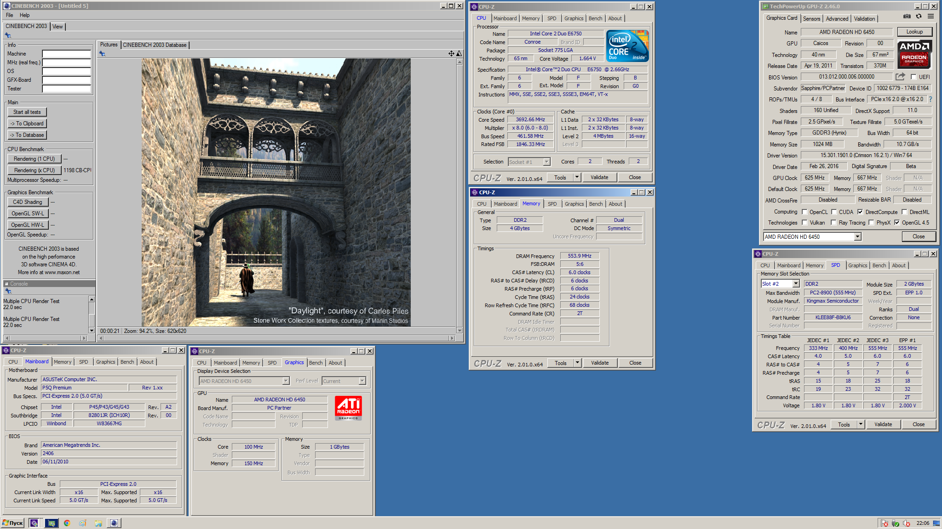Image resolution: width=942 pixels, height=529 pixels.
Task: Toggle the Ray Tracing checkbox
Action: 833,223
